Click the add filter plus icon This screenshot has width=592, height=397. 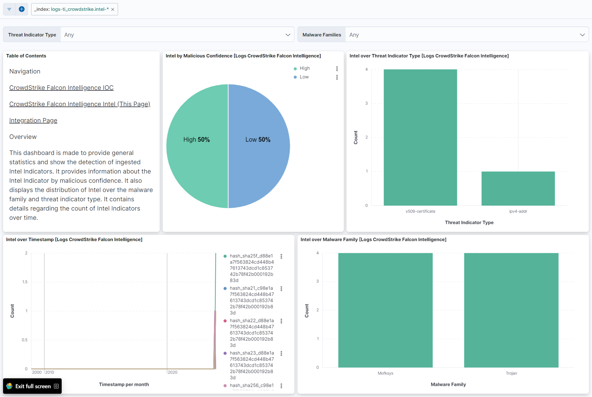pyautogui.click(x=22, y=9)
